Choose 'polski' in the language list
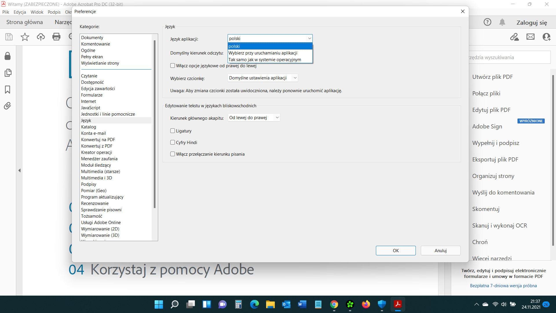The height and width of the screenshot is (313, 556). [270, 46]
